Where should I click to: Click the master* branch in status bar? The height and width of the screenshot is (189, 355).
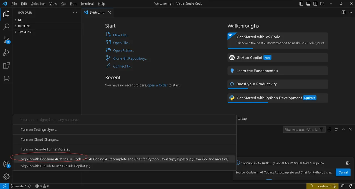click(x=18, y=186)
